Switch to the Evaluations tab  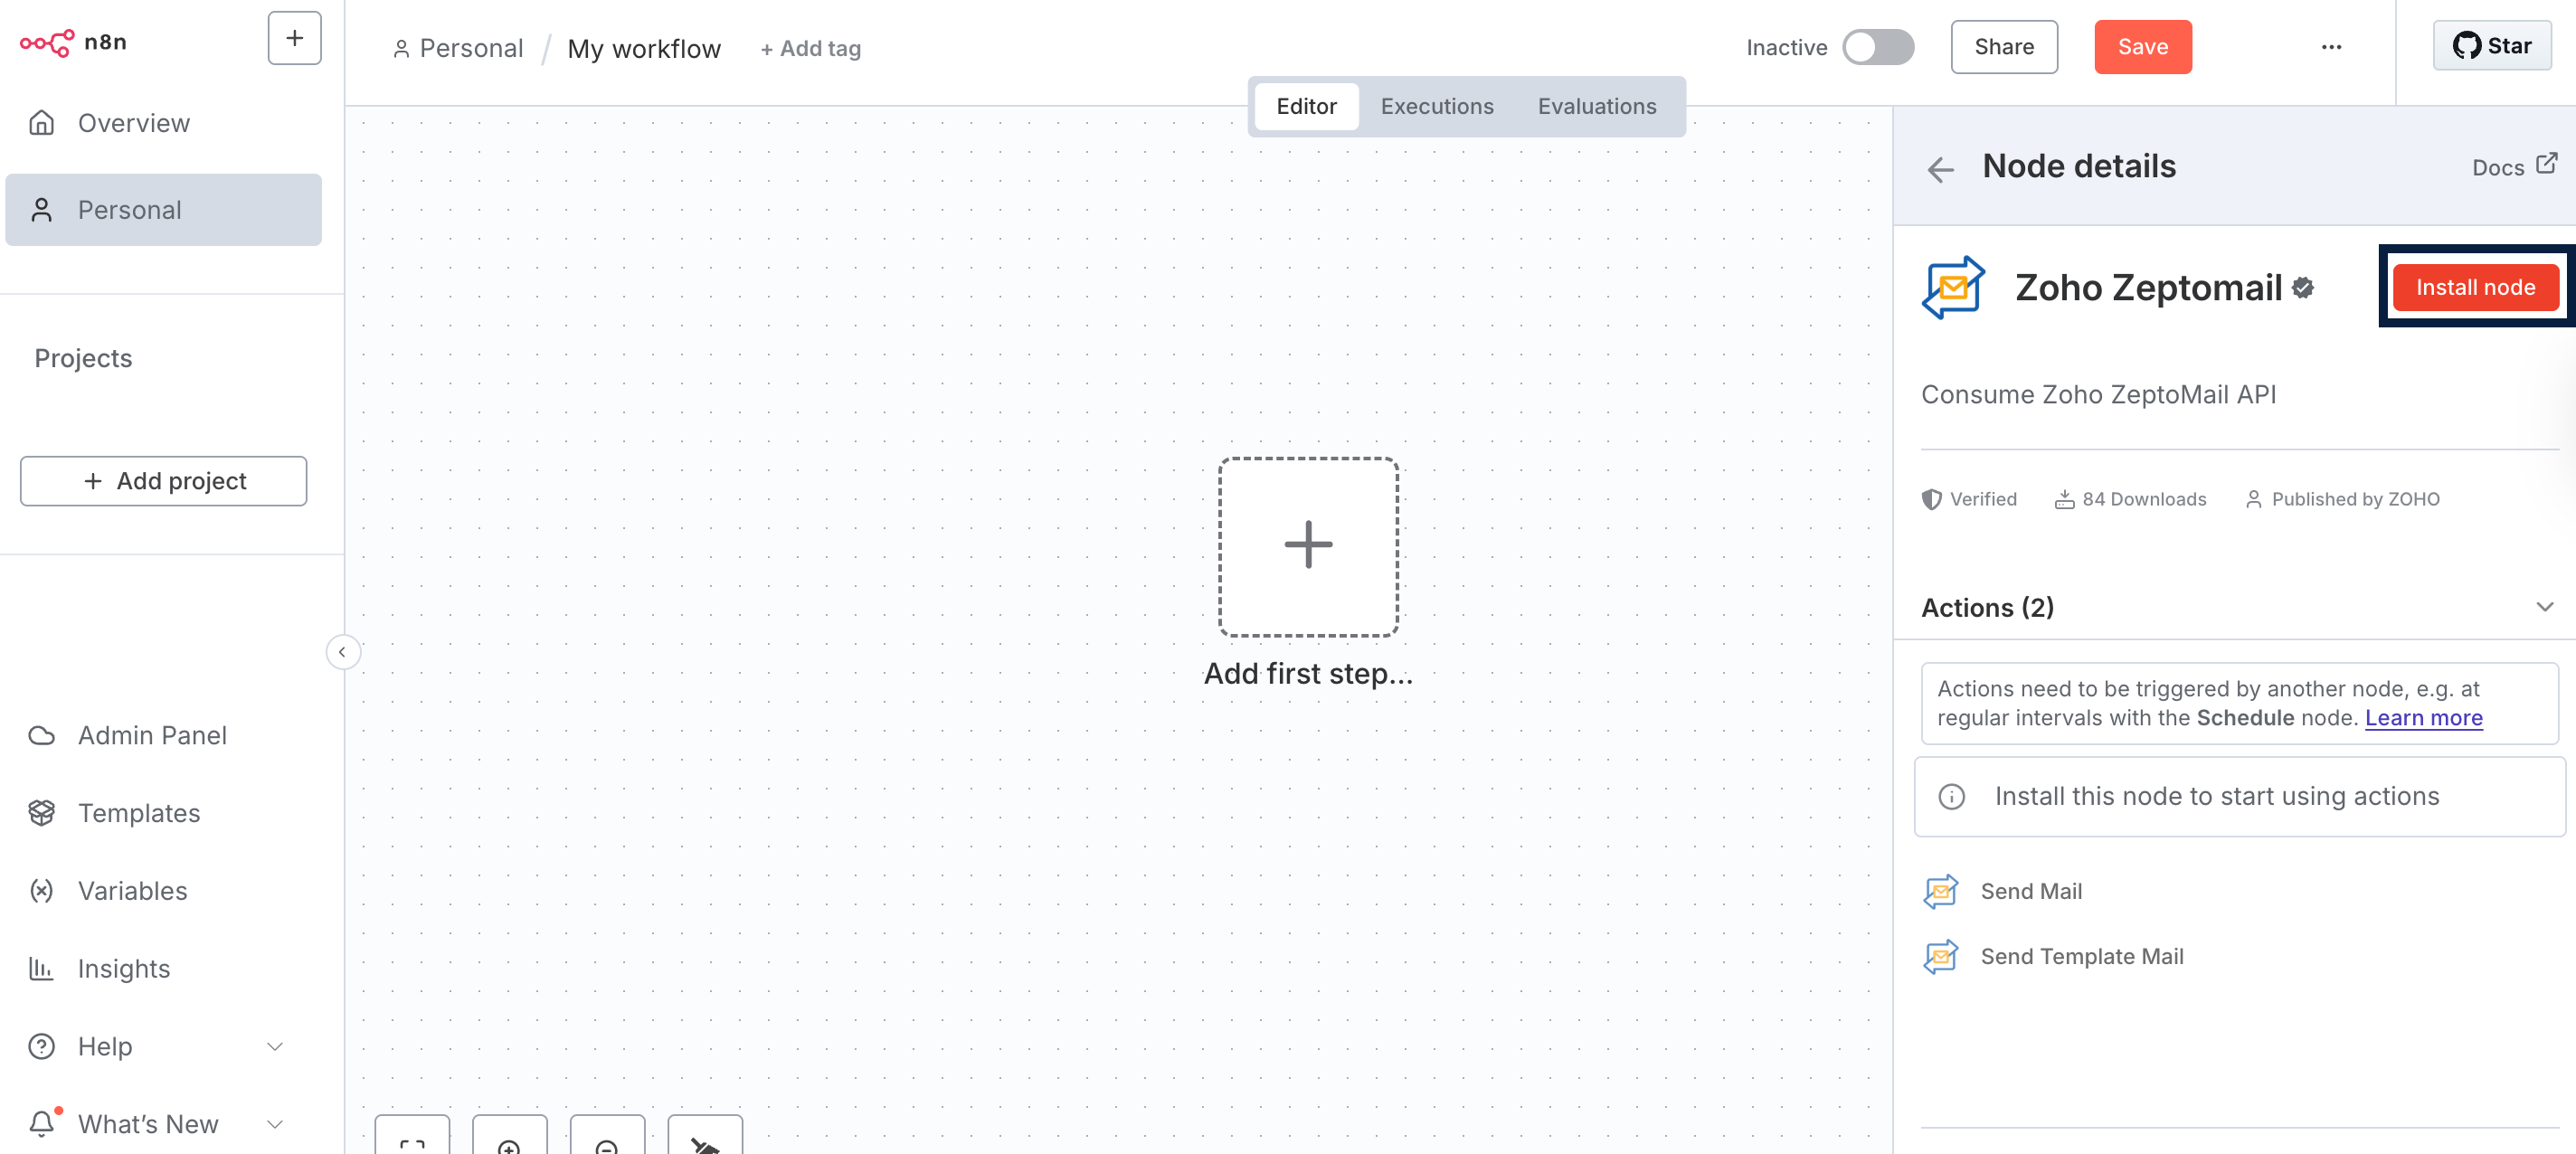[1596, 106]
